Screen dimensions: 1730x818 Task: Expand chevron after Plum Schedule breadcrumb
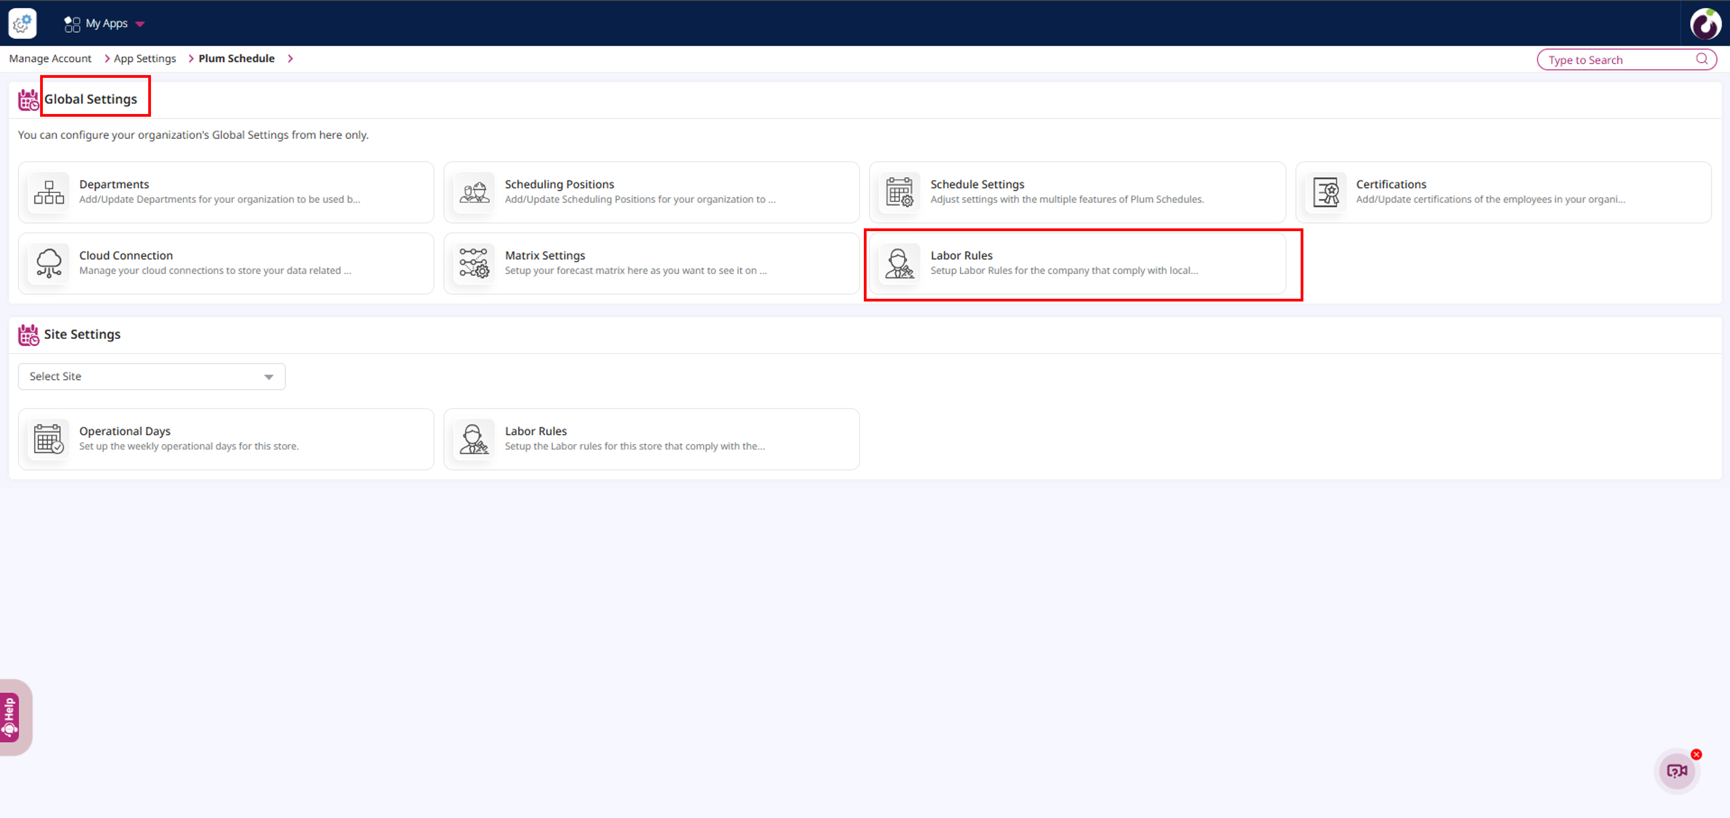tap(290, 59)
